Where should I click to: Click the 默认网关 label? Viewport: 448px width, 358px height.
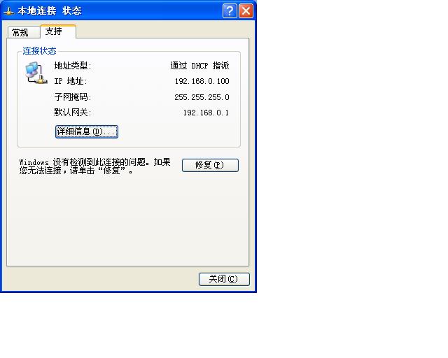73,113
